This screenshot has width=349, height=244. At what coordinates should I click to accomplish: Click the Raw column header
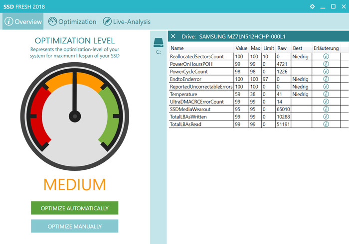(283, 48)
